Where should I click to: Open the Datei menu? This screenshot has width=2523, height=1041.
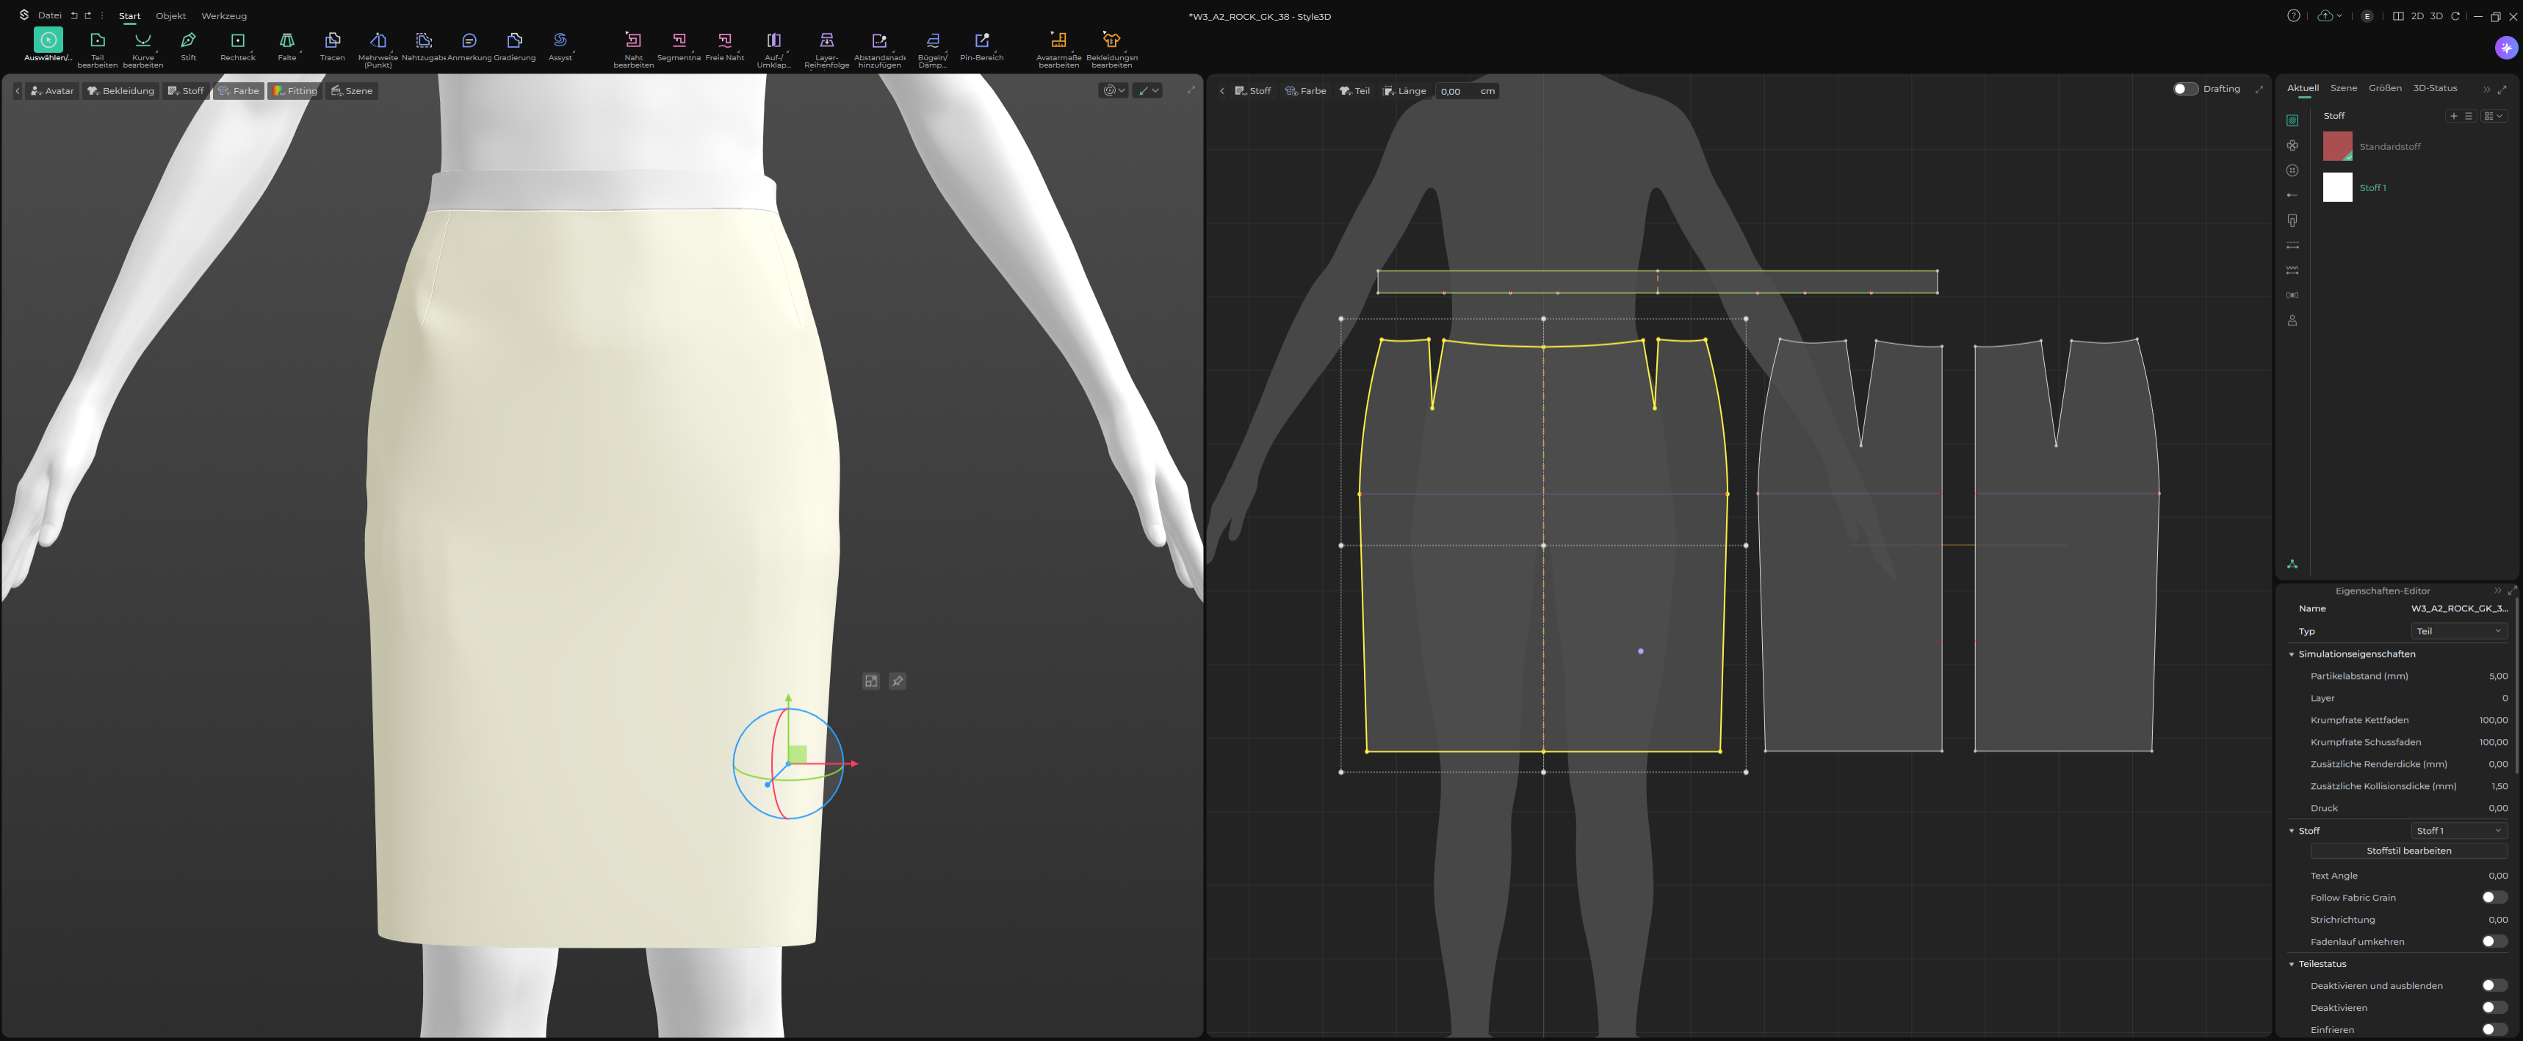coord(49,15)
